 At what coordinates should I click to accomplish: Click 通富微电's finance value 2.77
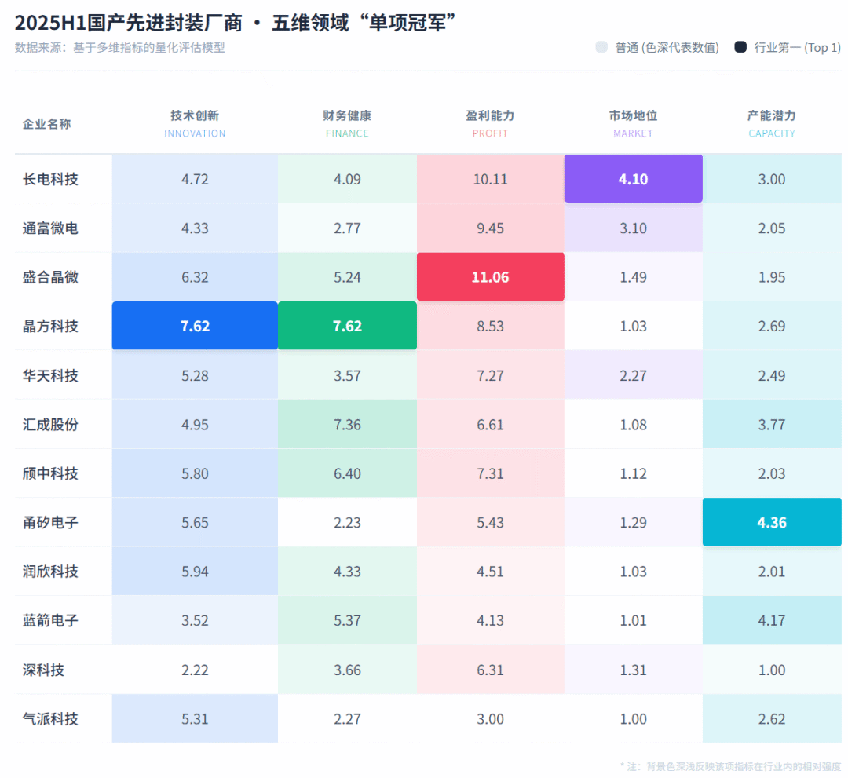tap(347, 228)
